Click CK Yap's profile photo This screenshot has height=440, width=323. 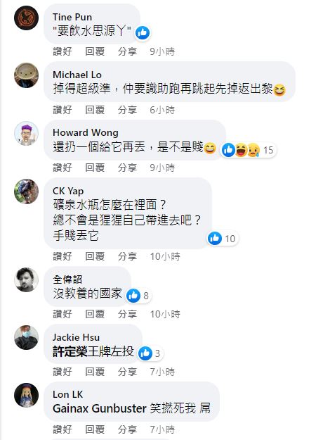(26, 191)
